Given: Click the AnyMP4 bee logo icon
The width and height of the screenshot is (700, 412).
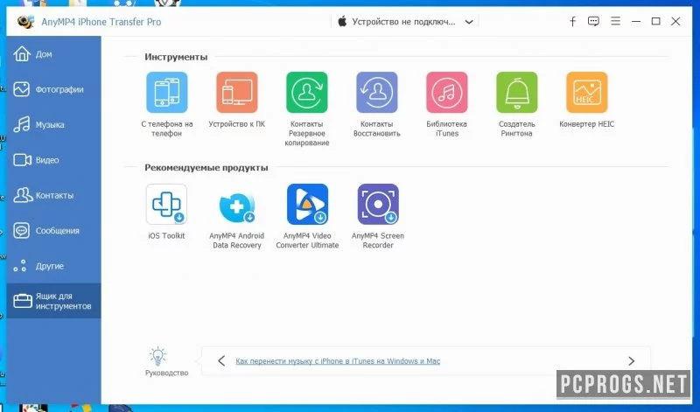Looking at the screenshot, I should pos(26,21).
